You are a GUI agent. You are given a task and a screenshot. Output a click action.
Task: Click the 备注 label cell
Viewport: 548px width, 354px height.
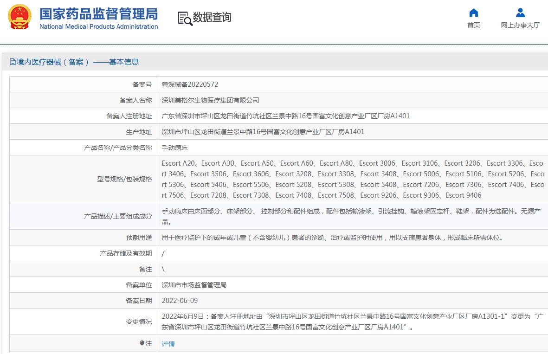tap(83, 269)
